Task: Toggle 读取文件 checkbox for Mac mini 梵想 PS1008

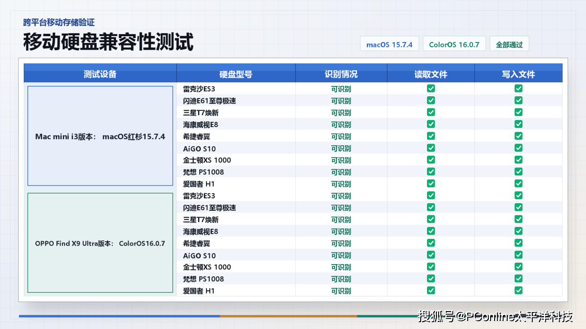Action: [x=431, y=171]
